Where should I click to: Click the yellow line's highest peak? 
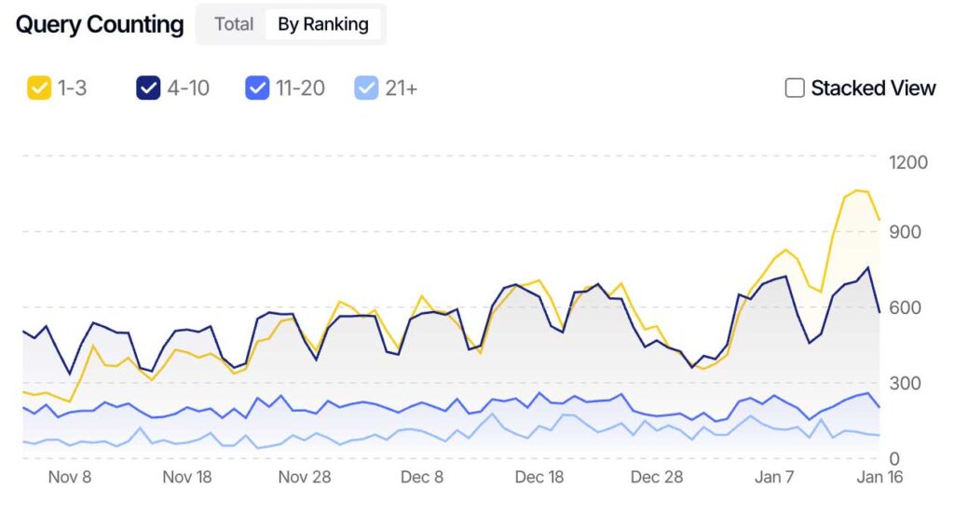(x=857, y=190)
